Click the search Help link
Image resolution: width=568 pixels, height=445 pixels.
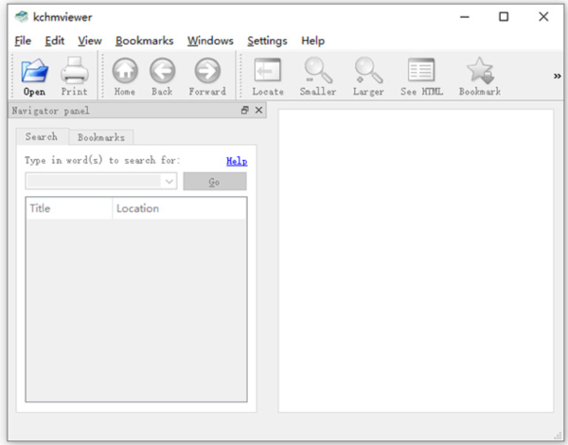(237, 161)
